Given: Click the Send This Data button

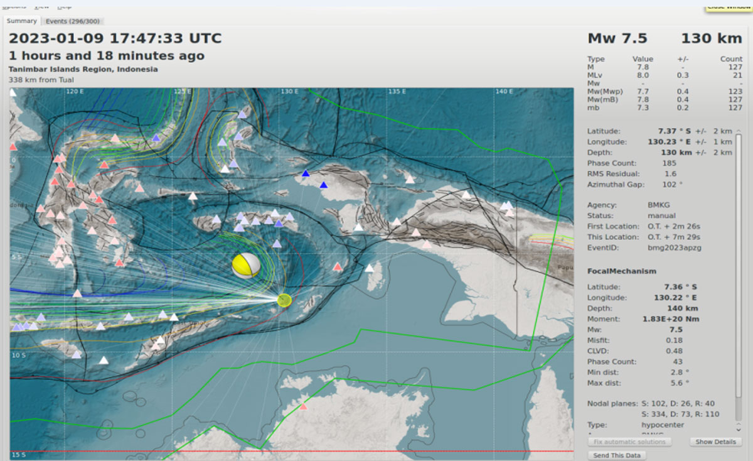Looking at the screenshot, I should click(x=617, y=455).
